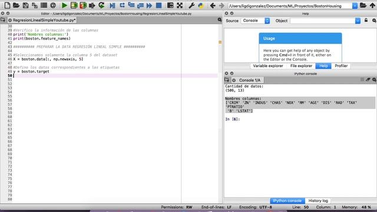This screenshot has width=377, height=212.
Task: Expand the Object combo box dropdown arrow
Action: coord(358,21)
